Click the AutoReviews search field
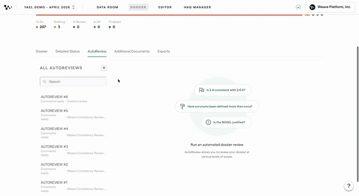This screenshot has width=359, height=196. point(73,82)
